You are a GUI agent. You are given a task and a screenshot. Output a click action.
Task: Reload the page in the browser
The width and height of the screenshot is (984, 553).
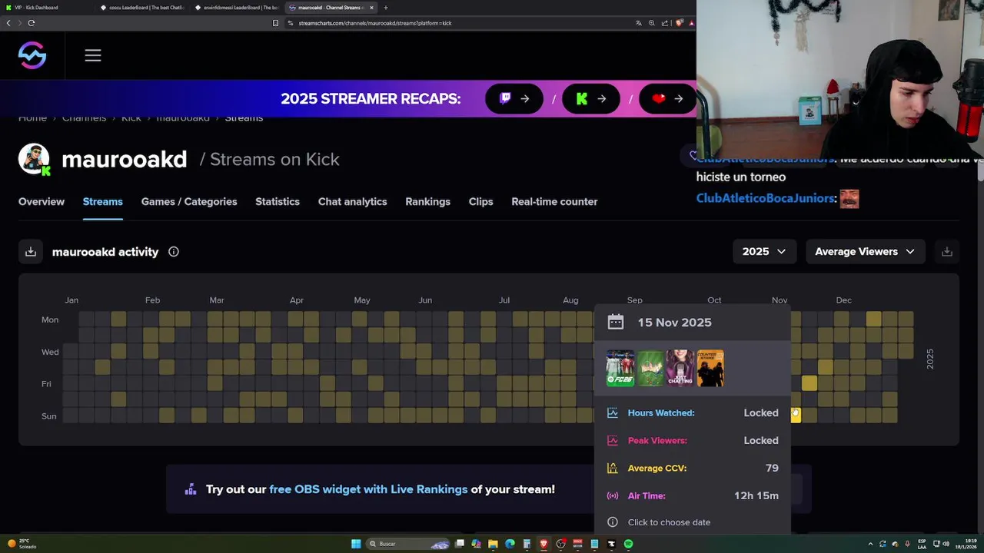(32, 23)
